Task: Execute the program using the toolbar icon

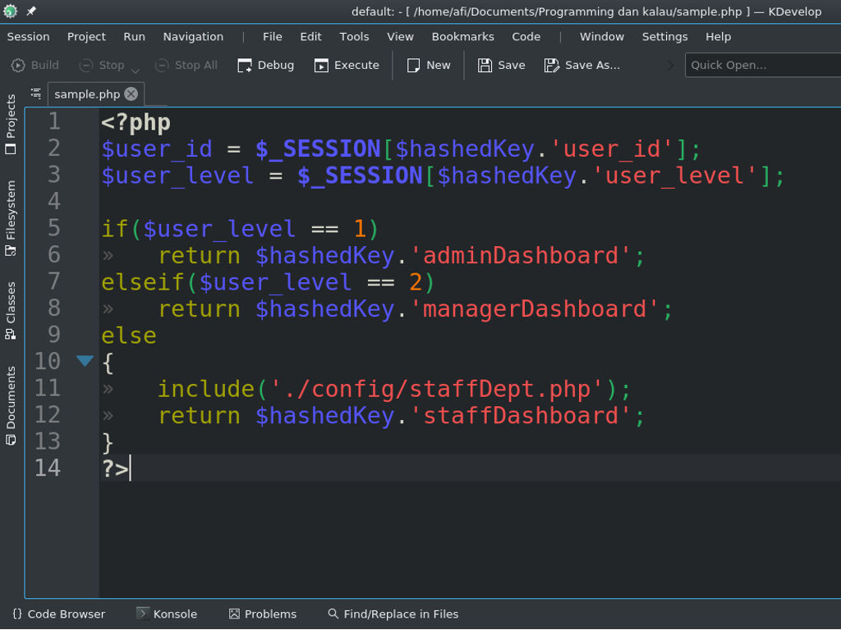Action: pos(346,65)
